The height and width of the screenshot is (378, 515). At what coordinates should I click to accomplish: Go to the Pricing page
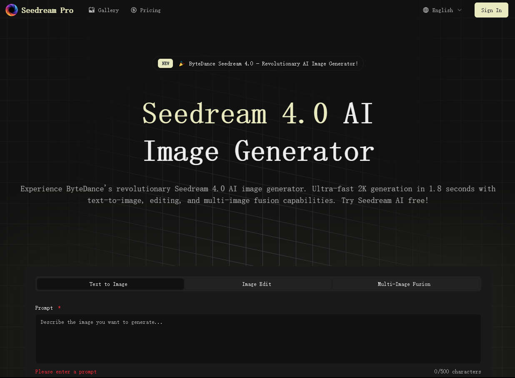click(150, 10)
